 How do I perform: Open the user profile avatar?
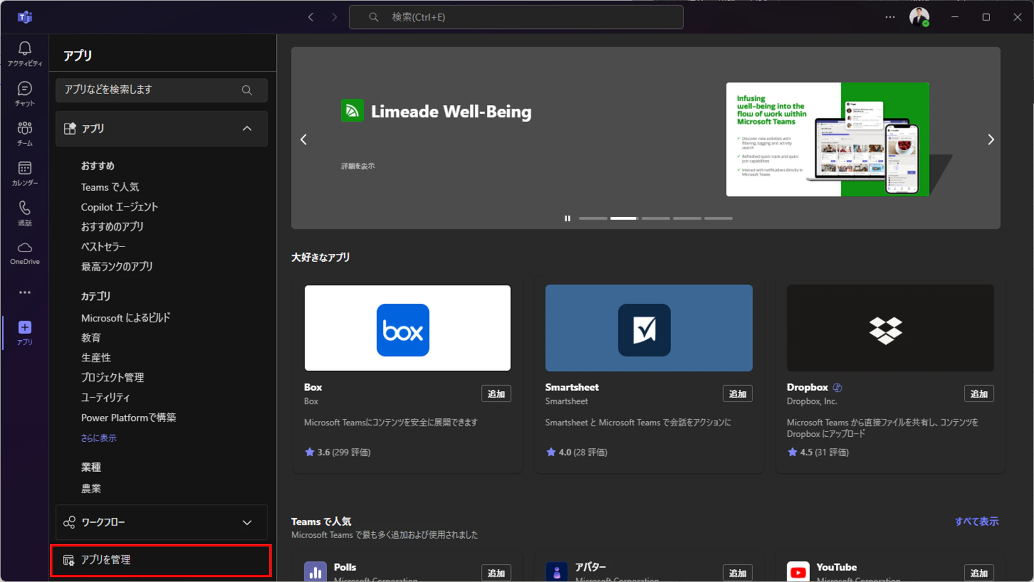(919, 17)
